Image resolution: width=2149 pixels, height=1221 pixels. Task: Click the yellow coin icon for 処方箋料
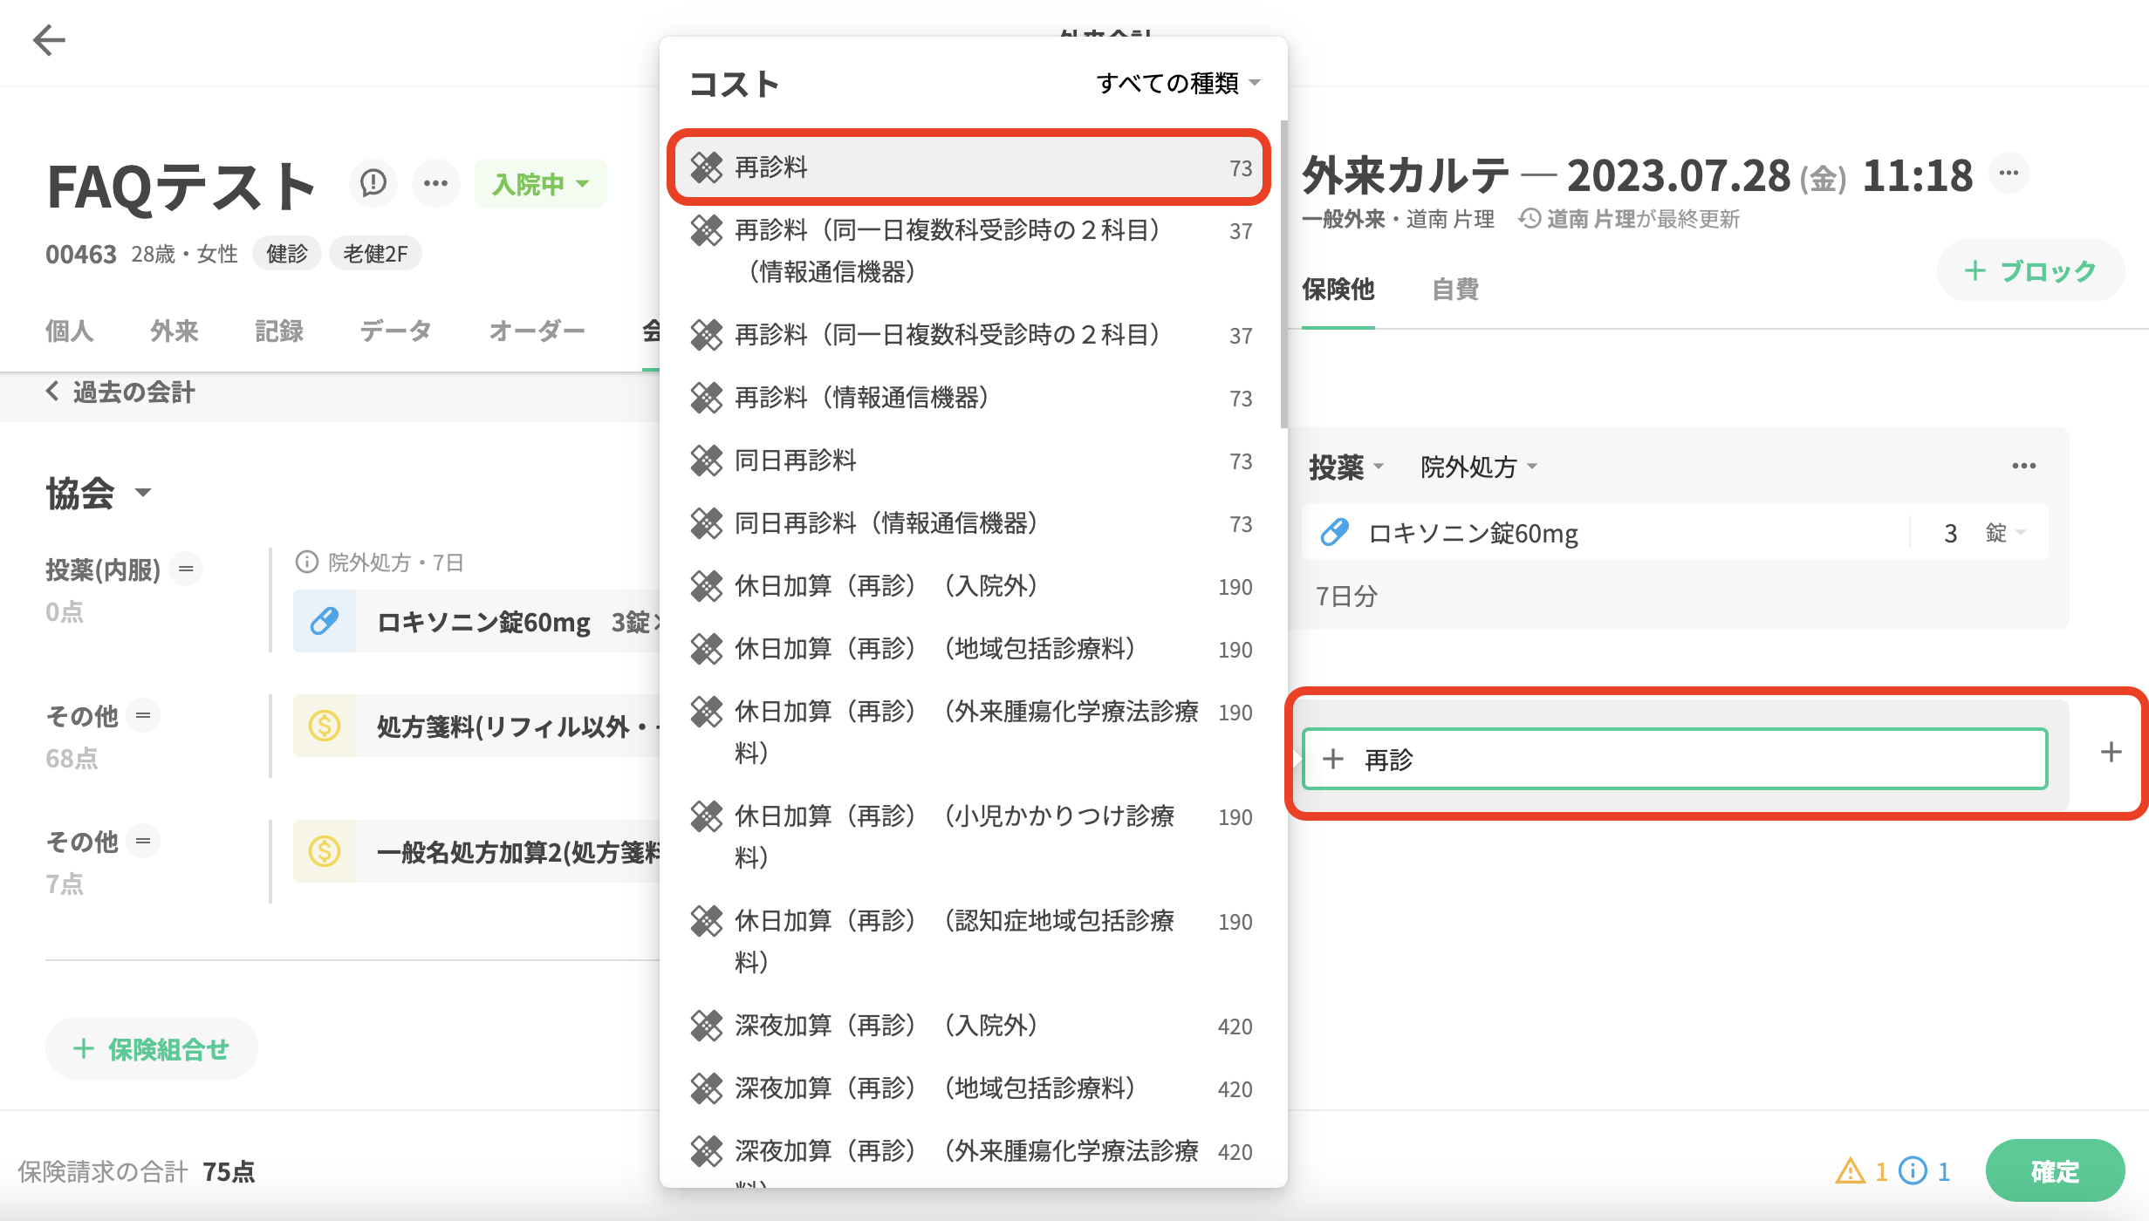[x=325, y=726]
